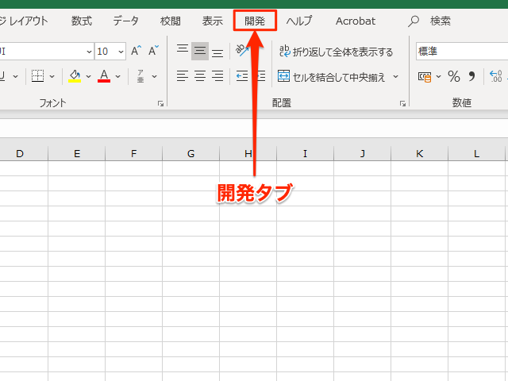
Task: Apply percent style format
Action: tap(454, 77)
